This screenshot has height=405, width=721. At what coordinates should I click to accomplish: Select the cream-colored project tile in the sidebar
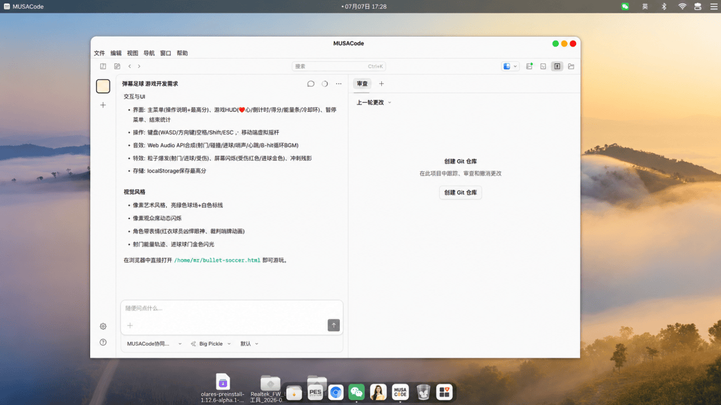coord(103,86)
